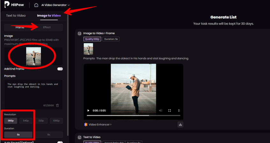The height and width of the screenshot is (143, 270).
Task: Open the small source image thumbnail in the Frame task
Action: pos(88,49)
